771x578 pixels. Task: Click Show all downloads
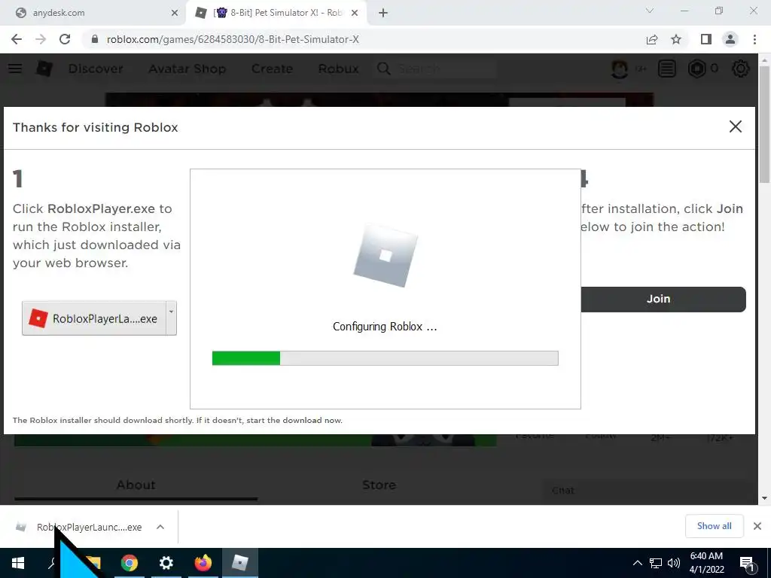click(714, 526)
